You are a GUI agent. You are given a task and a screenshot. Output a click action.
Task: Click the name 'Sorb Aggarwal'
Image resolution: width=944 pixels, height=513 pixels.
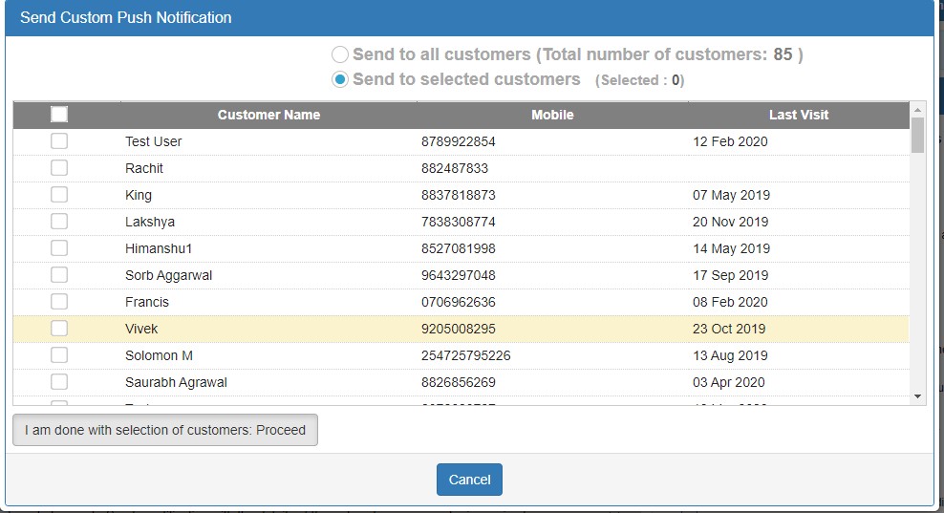tap(168, 275)
